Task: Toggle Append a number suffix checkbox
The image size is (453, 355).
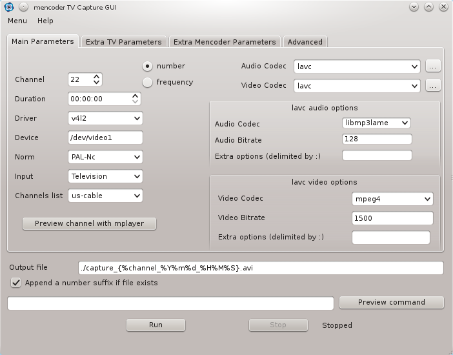Action: (16, 283)
